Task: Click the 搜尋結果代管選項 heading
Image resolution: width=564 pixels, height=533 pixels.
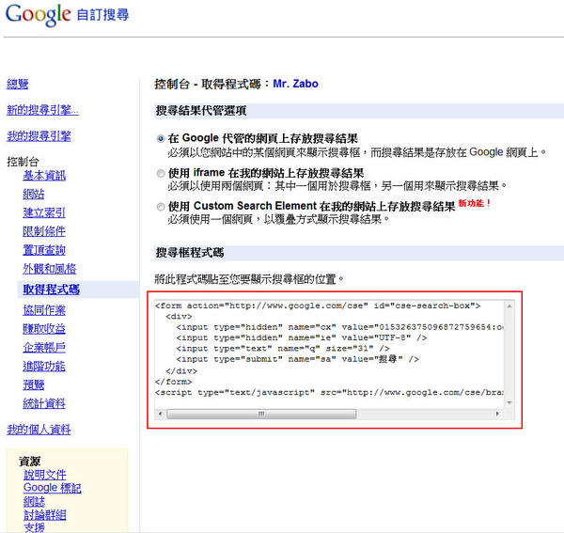Action: (x=201, y=111)
